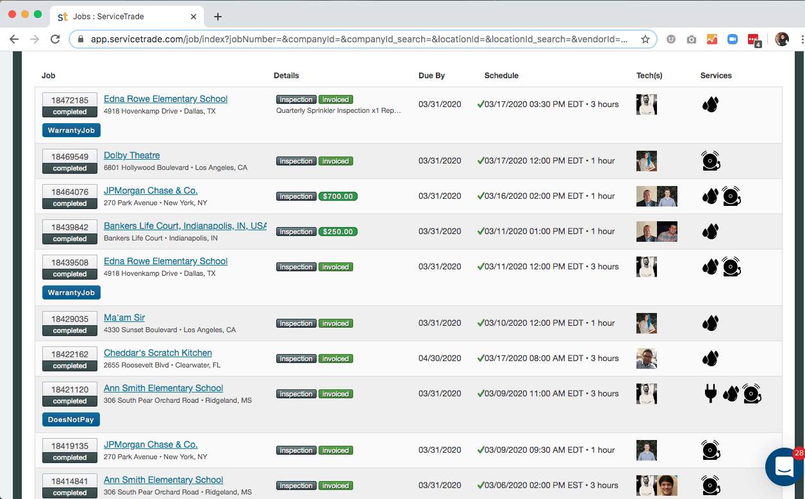
Task: Go back to previous page
Action: tap(14, 39)
